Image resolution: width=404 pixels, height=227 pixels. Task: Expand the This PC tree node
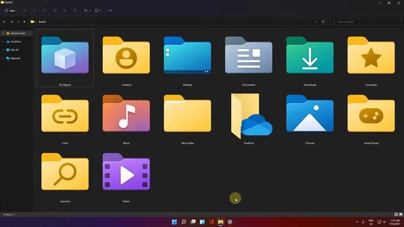click(3, 50)
